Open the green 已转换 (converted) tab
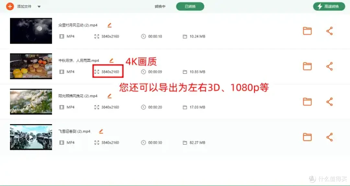The width and height of the screenshot is (350, 186). [190, 6]
